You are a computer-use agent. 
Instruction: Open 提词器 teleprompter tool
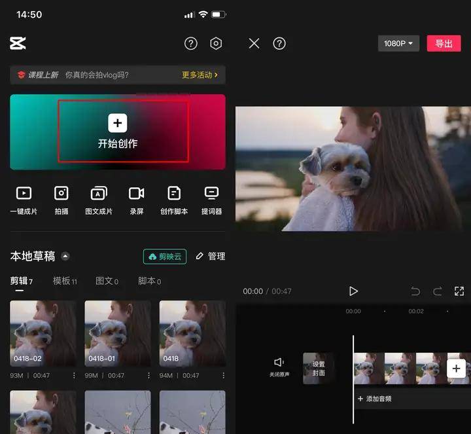(211, 200)
